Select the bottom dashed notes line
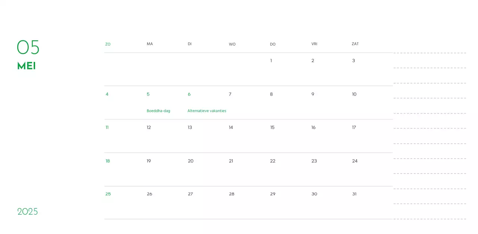The height and width of the screenshot is (234, 478). click(x=429, y=220)
